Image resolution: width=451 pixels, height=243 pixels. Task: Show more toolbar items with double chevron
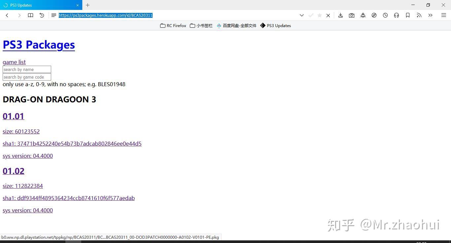coord(430,15)
